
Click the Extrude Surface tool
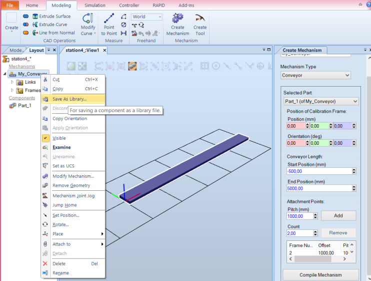51,17
